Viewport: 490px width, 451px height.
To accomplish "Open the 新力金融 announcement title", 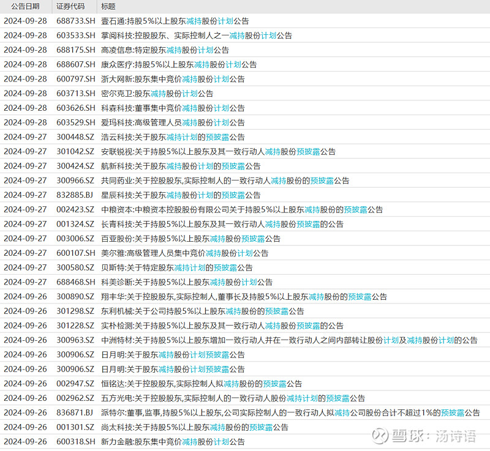I will (173, 442).
